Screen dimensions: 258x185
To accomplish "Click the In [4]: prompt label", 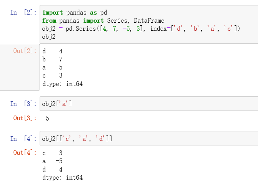I will click(x=23, y=139).
